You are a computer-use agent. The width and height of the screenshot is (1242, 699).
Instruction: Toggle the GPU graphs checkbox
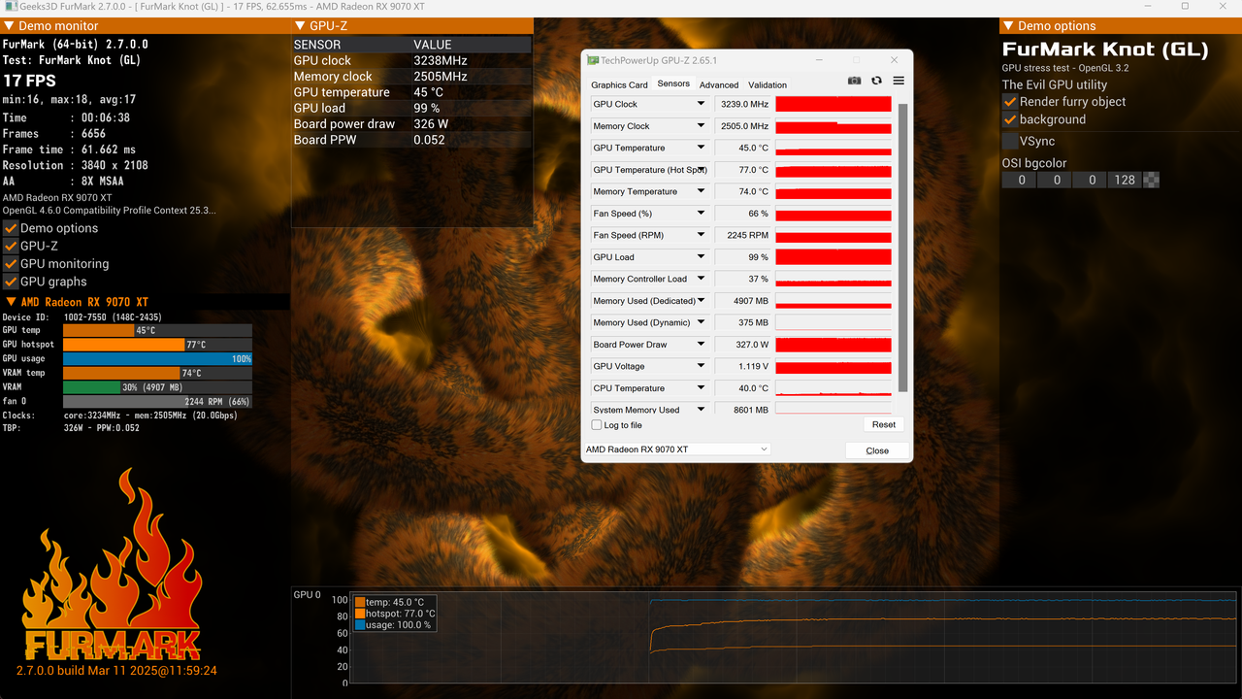pos(11,282)
